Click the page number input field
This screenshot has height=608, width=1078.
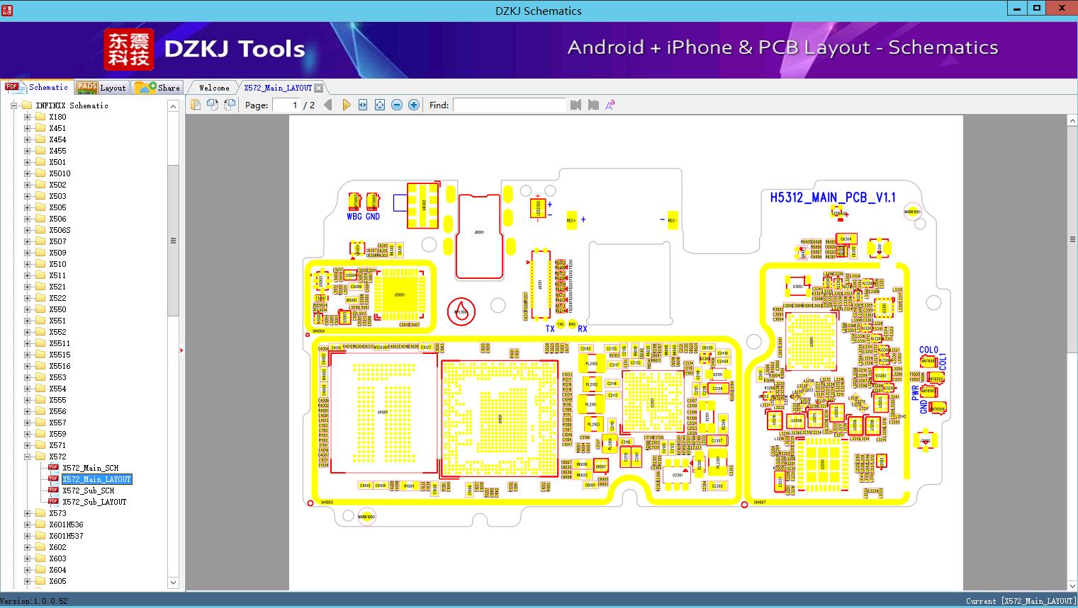[286, 105]
